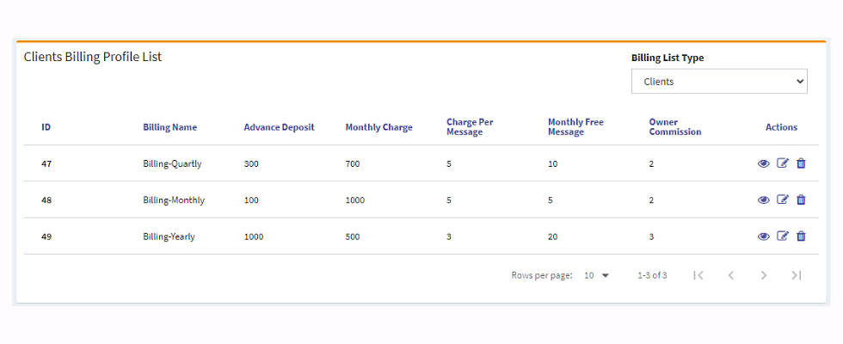Delete the Billing-Quartly profile
This screenshot has width=843, height=344.
(801, 163)
